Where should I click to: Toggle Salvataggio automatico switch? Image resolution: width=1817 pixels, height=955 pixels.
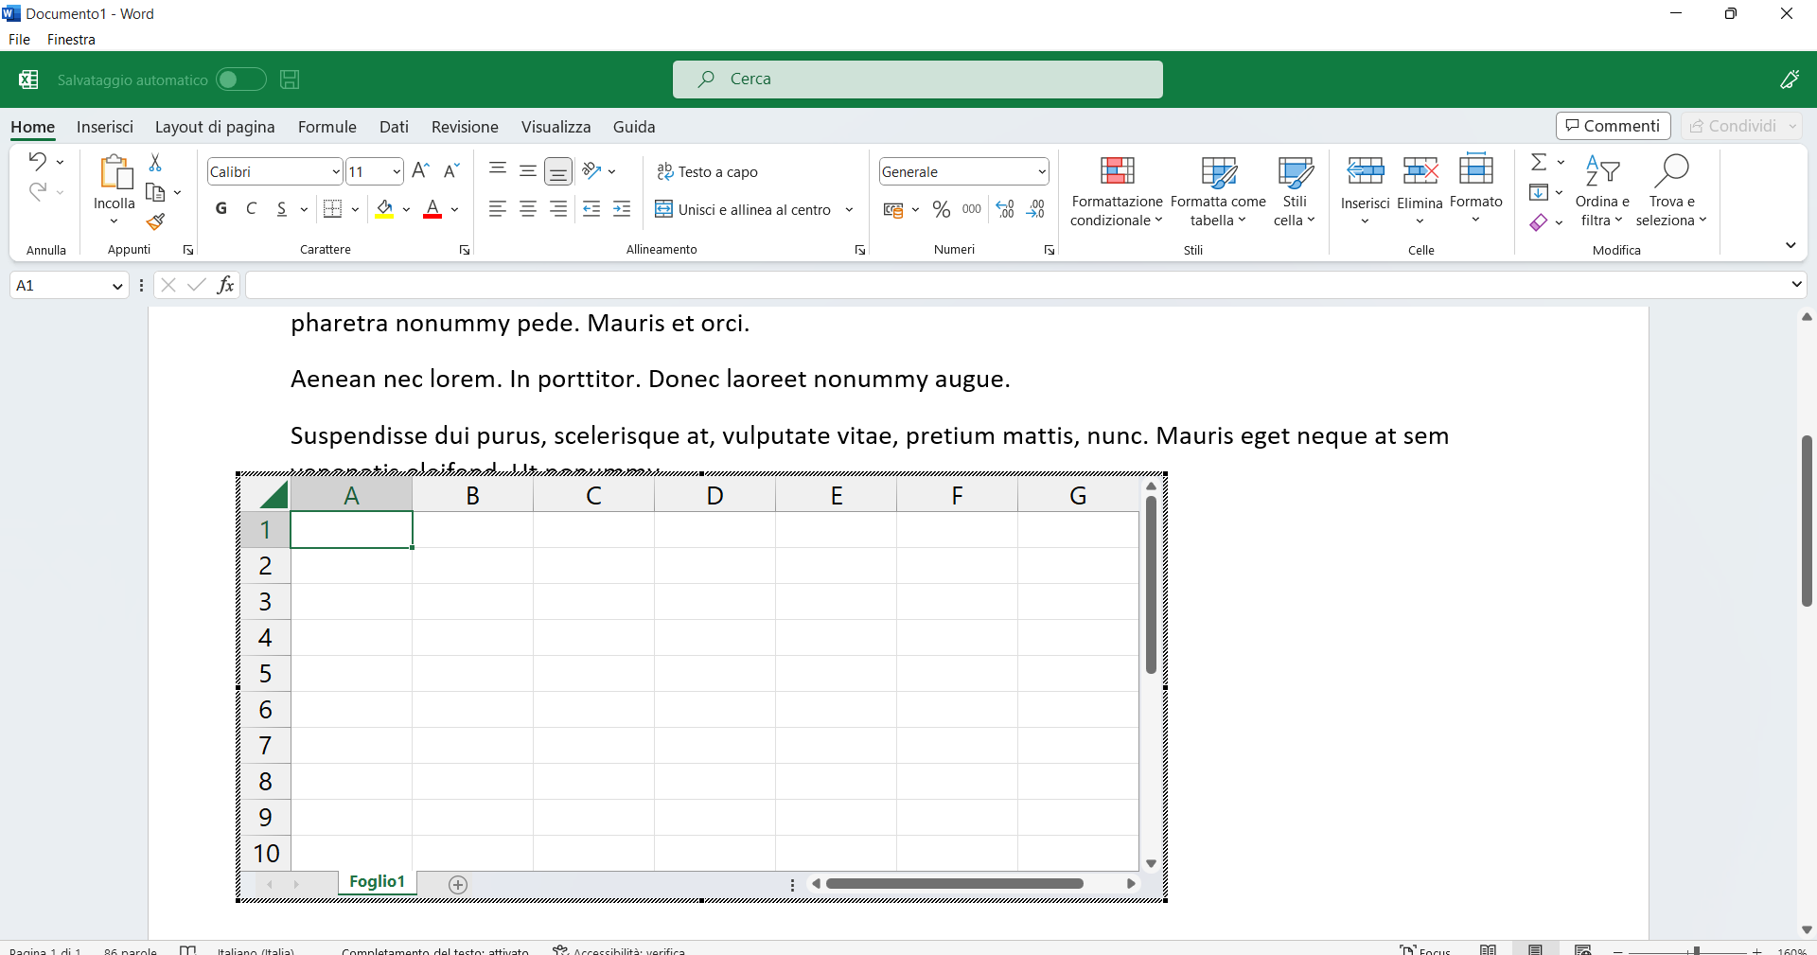240,80
